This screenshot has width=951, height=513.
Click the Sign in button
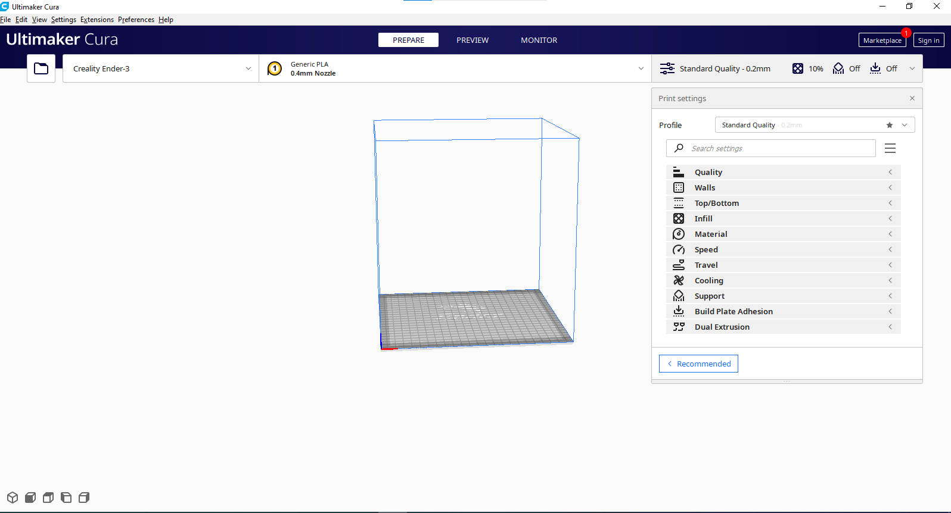(x=929, y=40)
